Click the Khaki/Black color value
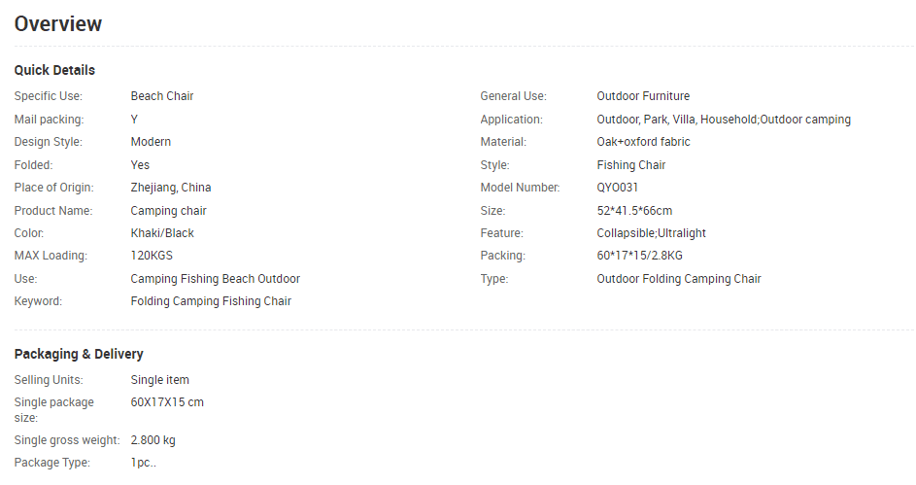 (x=162, y=233)
